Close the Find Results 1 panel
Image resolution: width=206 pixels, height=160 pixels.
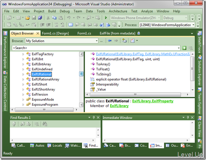pyautogui.click(x=98, y=117)
